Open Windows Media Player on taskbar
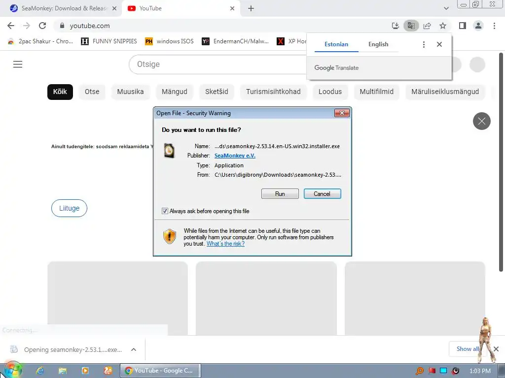This screenshot has height=378, width=505. coord(85,371)
